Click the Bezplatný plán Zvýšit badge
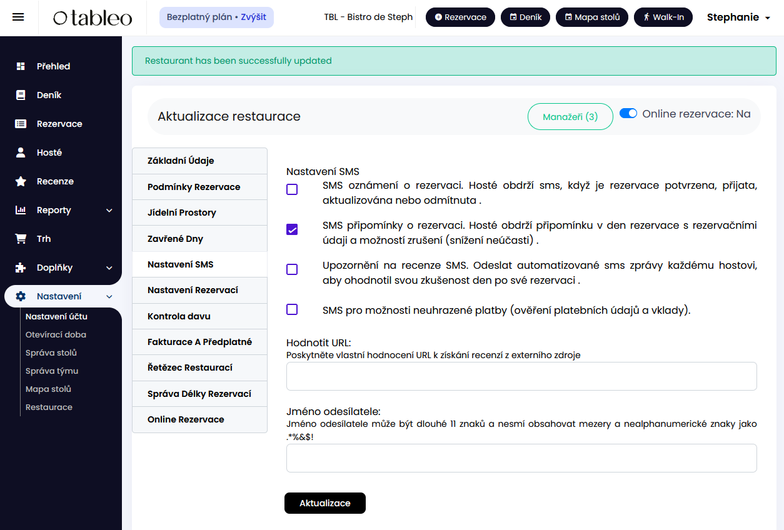The height and width of the screenshot is (530, 784). coord(216,17)
